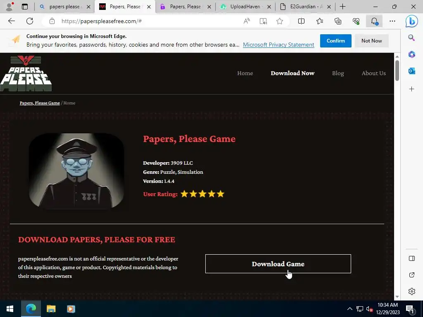Open link in external window icon
This screenshot has width=423, height=317.
(412, 275)
